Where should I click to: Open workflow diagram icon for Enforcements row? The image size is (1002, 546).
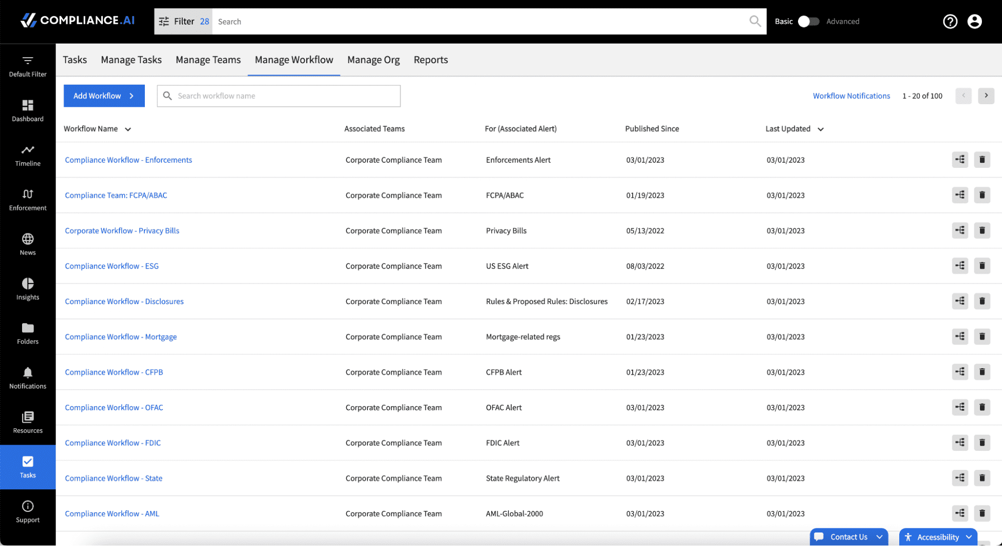click(960, 160)
